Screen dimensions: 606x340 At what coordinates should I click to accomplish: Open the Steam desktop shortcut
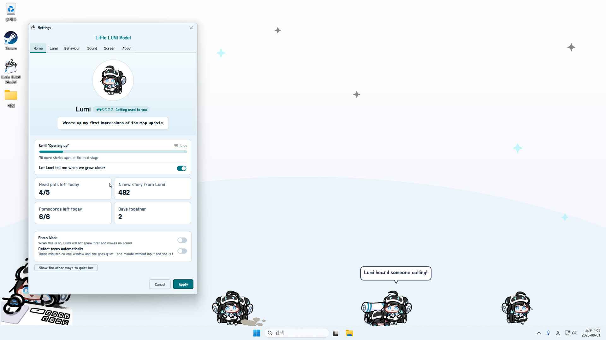(11, 40)
